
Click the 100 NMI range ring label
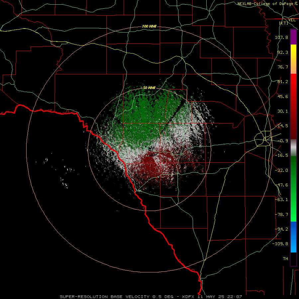(x=149, y=26)
